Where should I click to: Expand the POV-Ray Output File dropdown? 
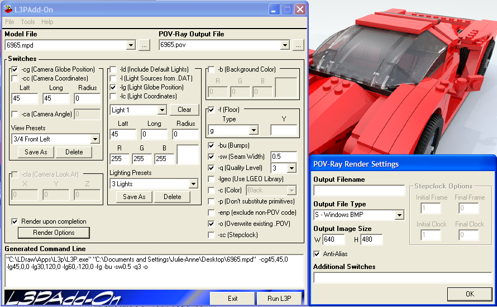(x=285, y=45)
